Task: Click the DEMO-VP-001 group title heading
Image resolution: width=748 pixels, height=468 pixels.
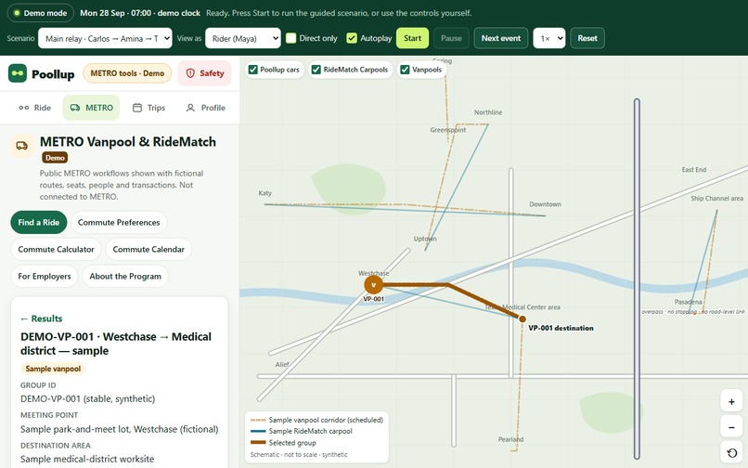Action: point(115,344)
